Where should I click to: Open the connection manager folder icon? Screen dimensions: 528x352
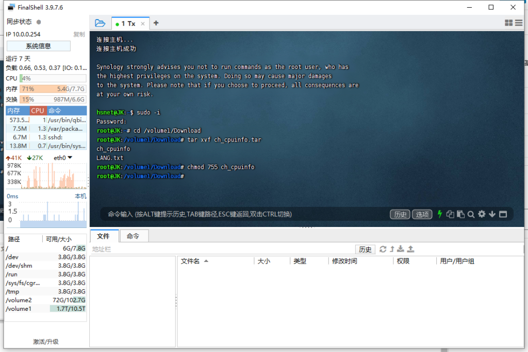tap(100, 23)
